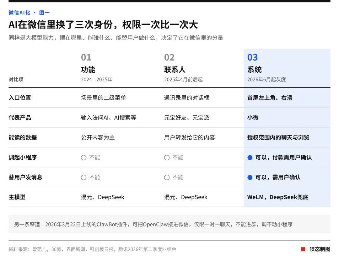The width and height of the screenshot is (339, 261).
Task: Click the cell 场景里的二级菜单
Action: point(104,98)
